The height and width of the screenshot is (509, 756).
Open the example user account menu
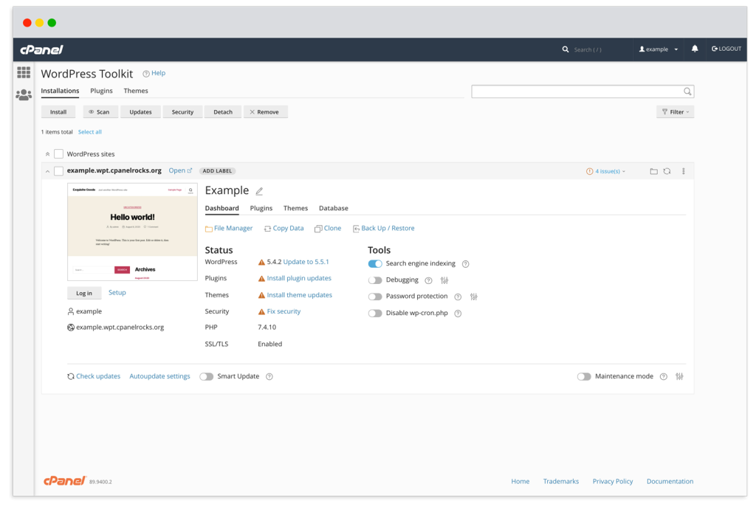[658, 49]
